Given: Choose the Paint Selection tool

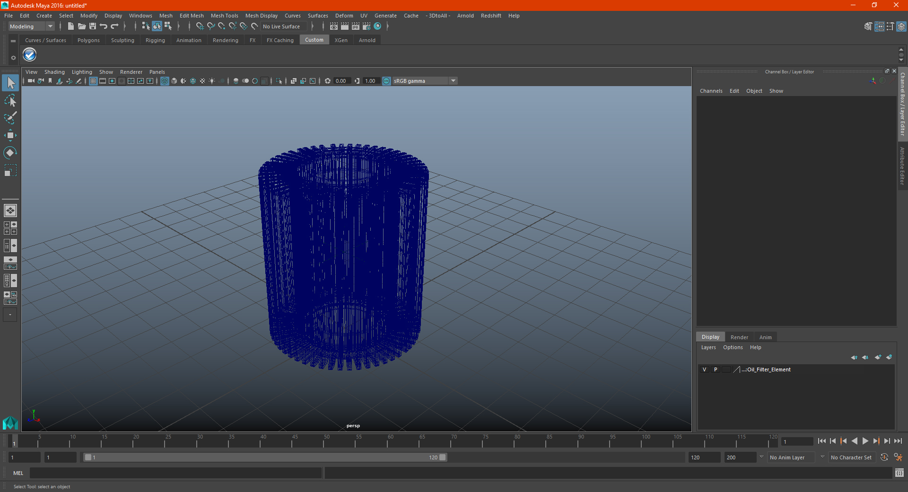Looking at the screenshot, I should click(x=10, y=118).
